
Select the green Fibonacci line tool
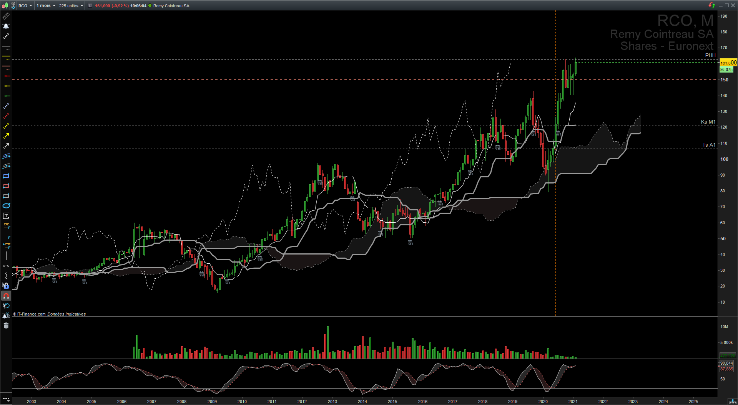[x=6, y=238]
